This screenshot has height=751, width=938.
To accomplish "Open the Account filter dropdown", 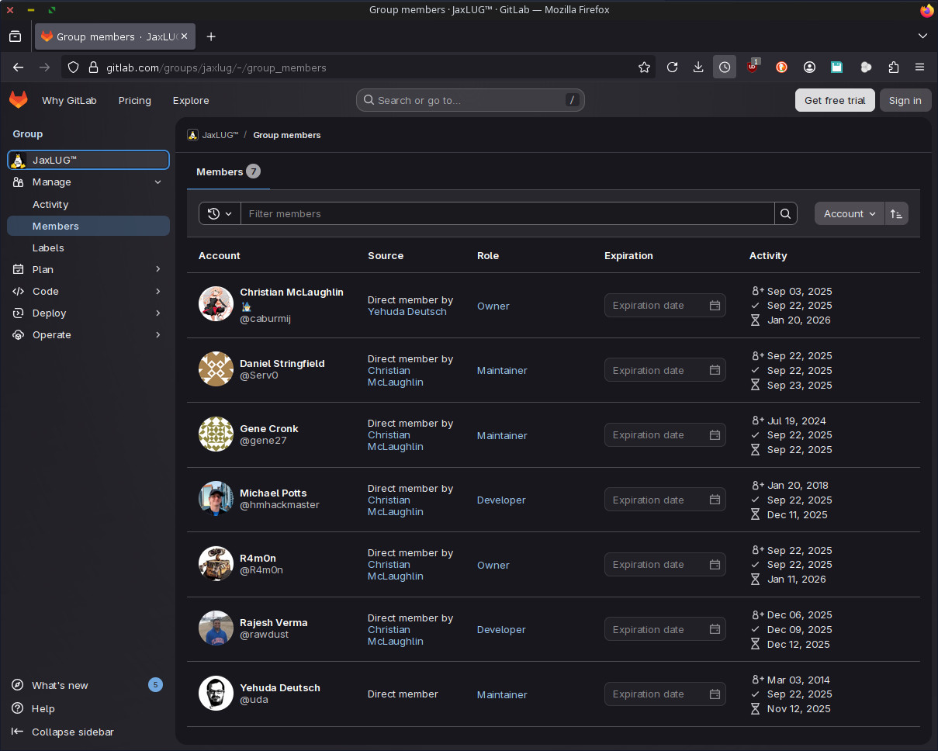I will tap(849, 213).
